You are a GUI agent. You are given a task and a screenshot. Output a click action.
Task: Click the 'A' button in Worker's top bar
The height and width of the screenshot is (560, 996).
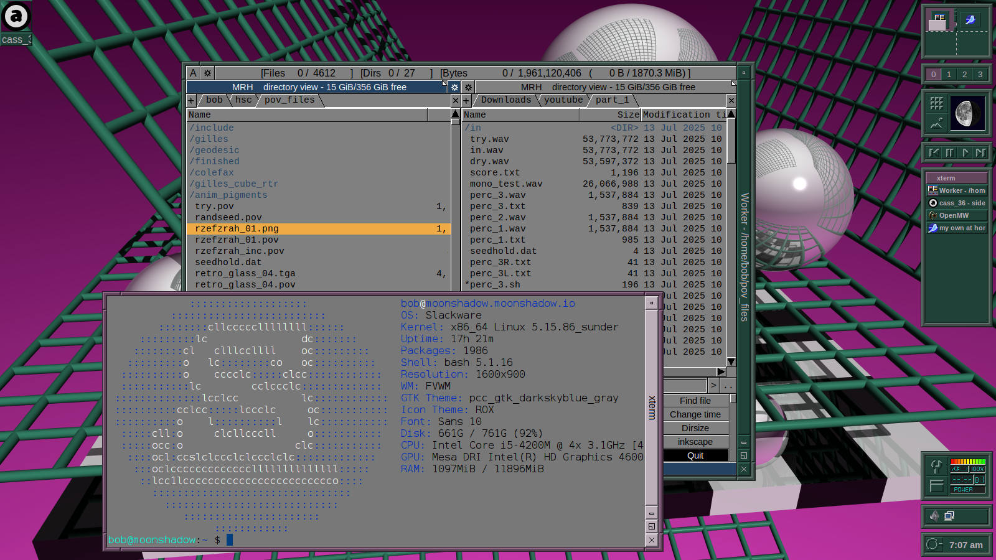[x=193, y=73]
